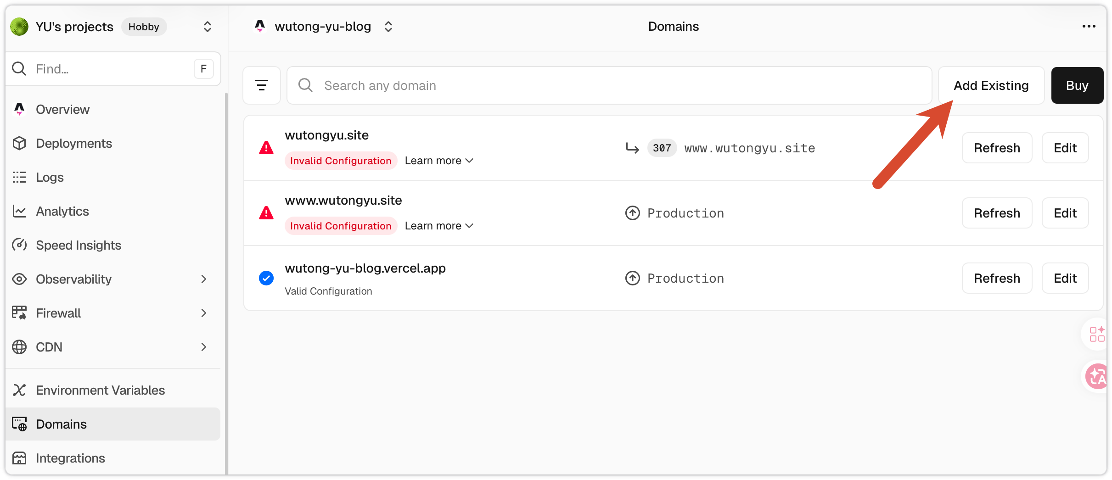Click the green YU's projects avatar
Screen dimensions: 1112x480
pos(19,27)
